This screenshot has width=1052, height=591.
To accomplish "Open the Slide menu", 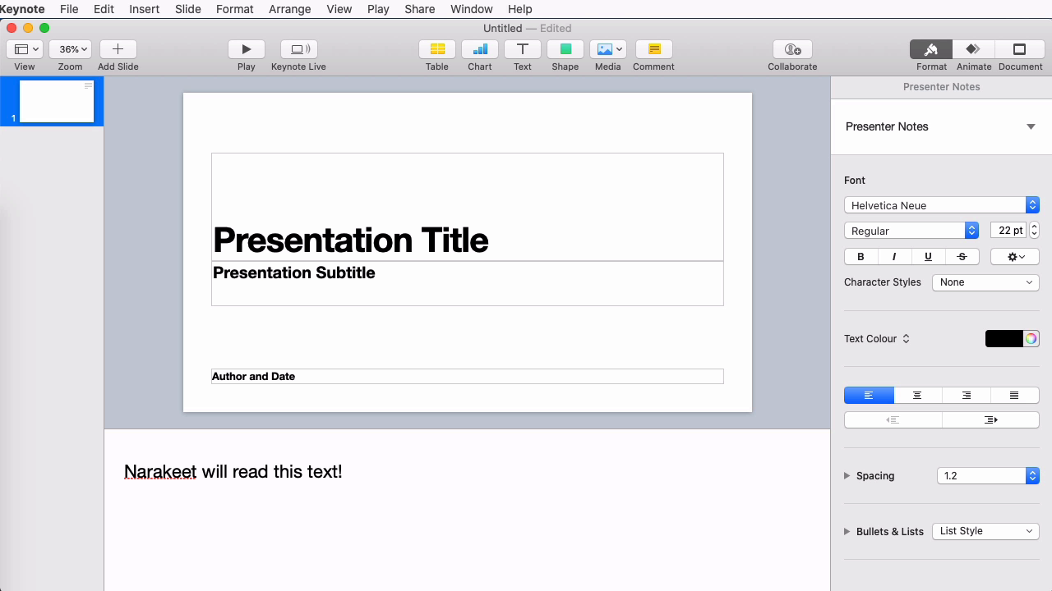I will (188, 9).
